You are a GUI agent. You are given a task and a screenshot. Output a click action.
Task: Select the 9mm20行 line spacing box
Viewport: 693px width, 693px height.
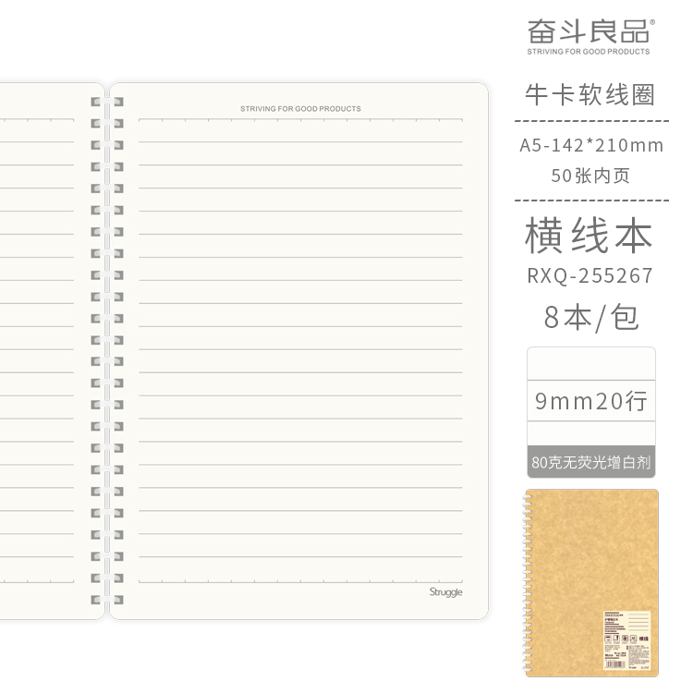click(x=591, y=402)
